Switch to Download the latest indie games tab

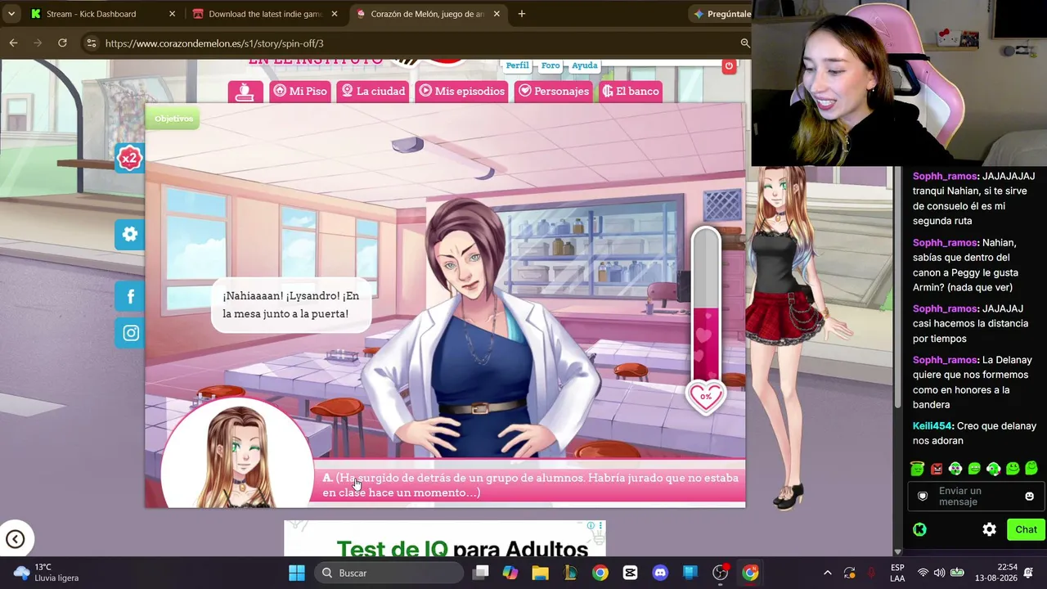pos(266,14)
